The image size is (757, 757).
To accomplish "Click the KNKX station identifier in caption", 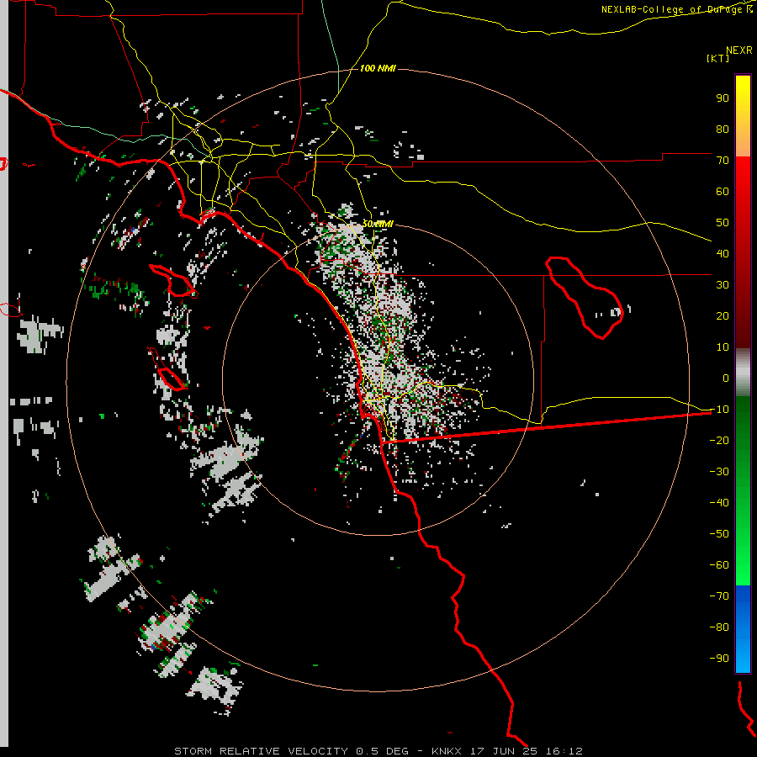I will coord(447,751).
